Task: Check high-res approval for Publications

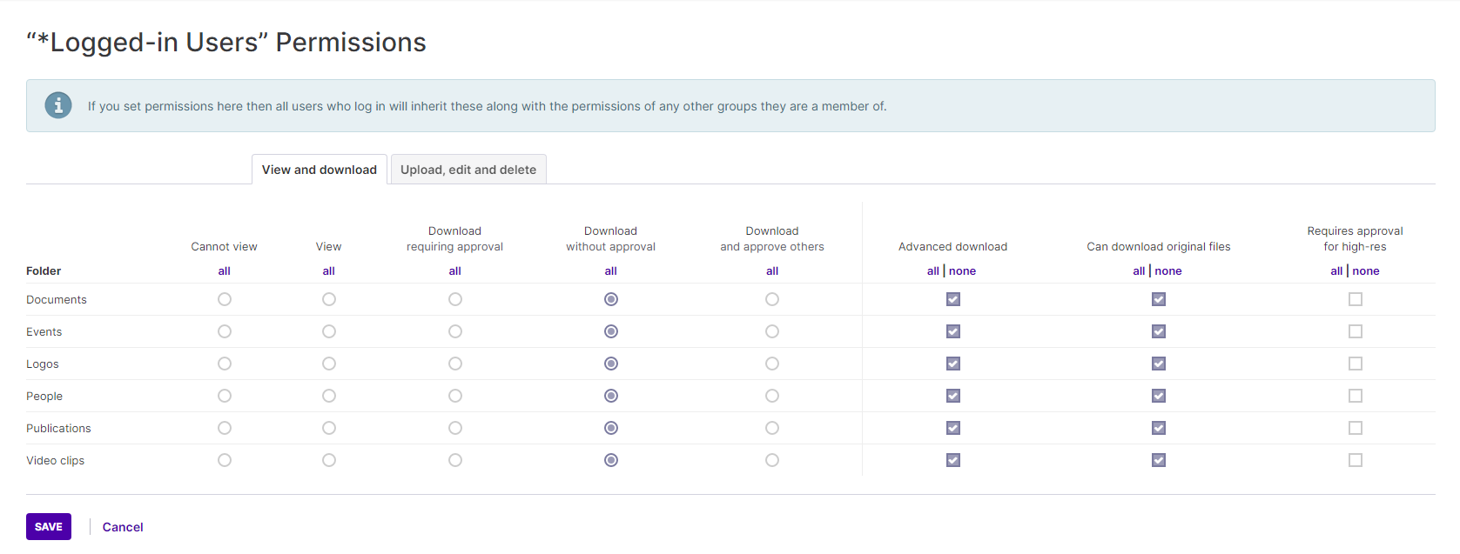Action: tap(1356, 428)
